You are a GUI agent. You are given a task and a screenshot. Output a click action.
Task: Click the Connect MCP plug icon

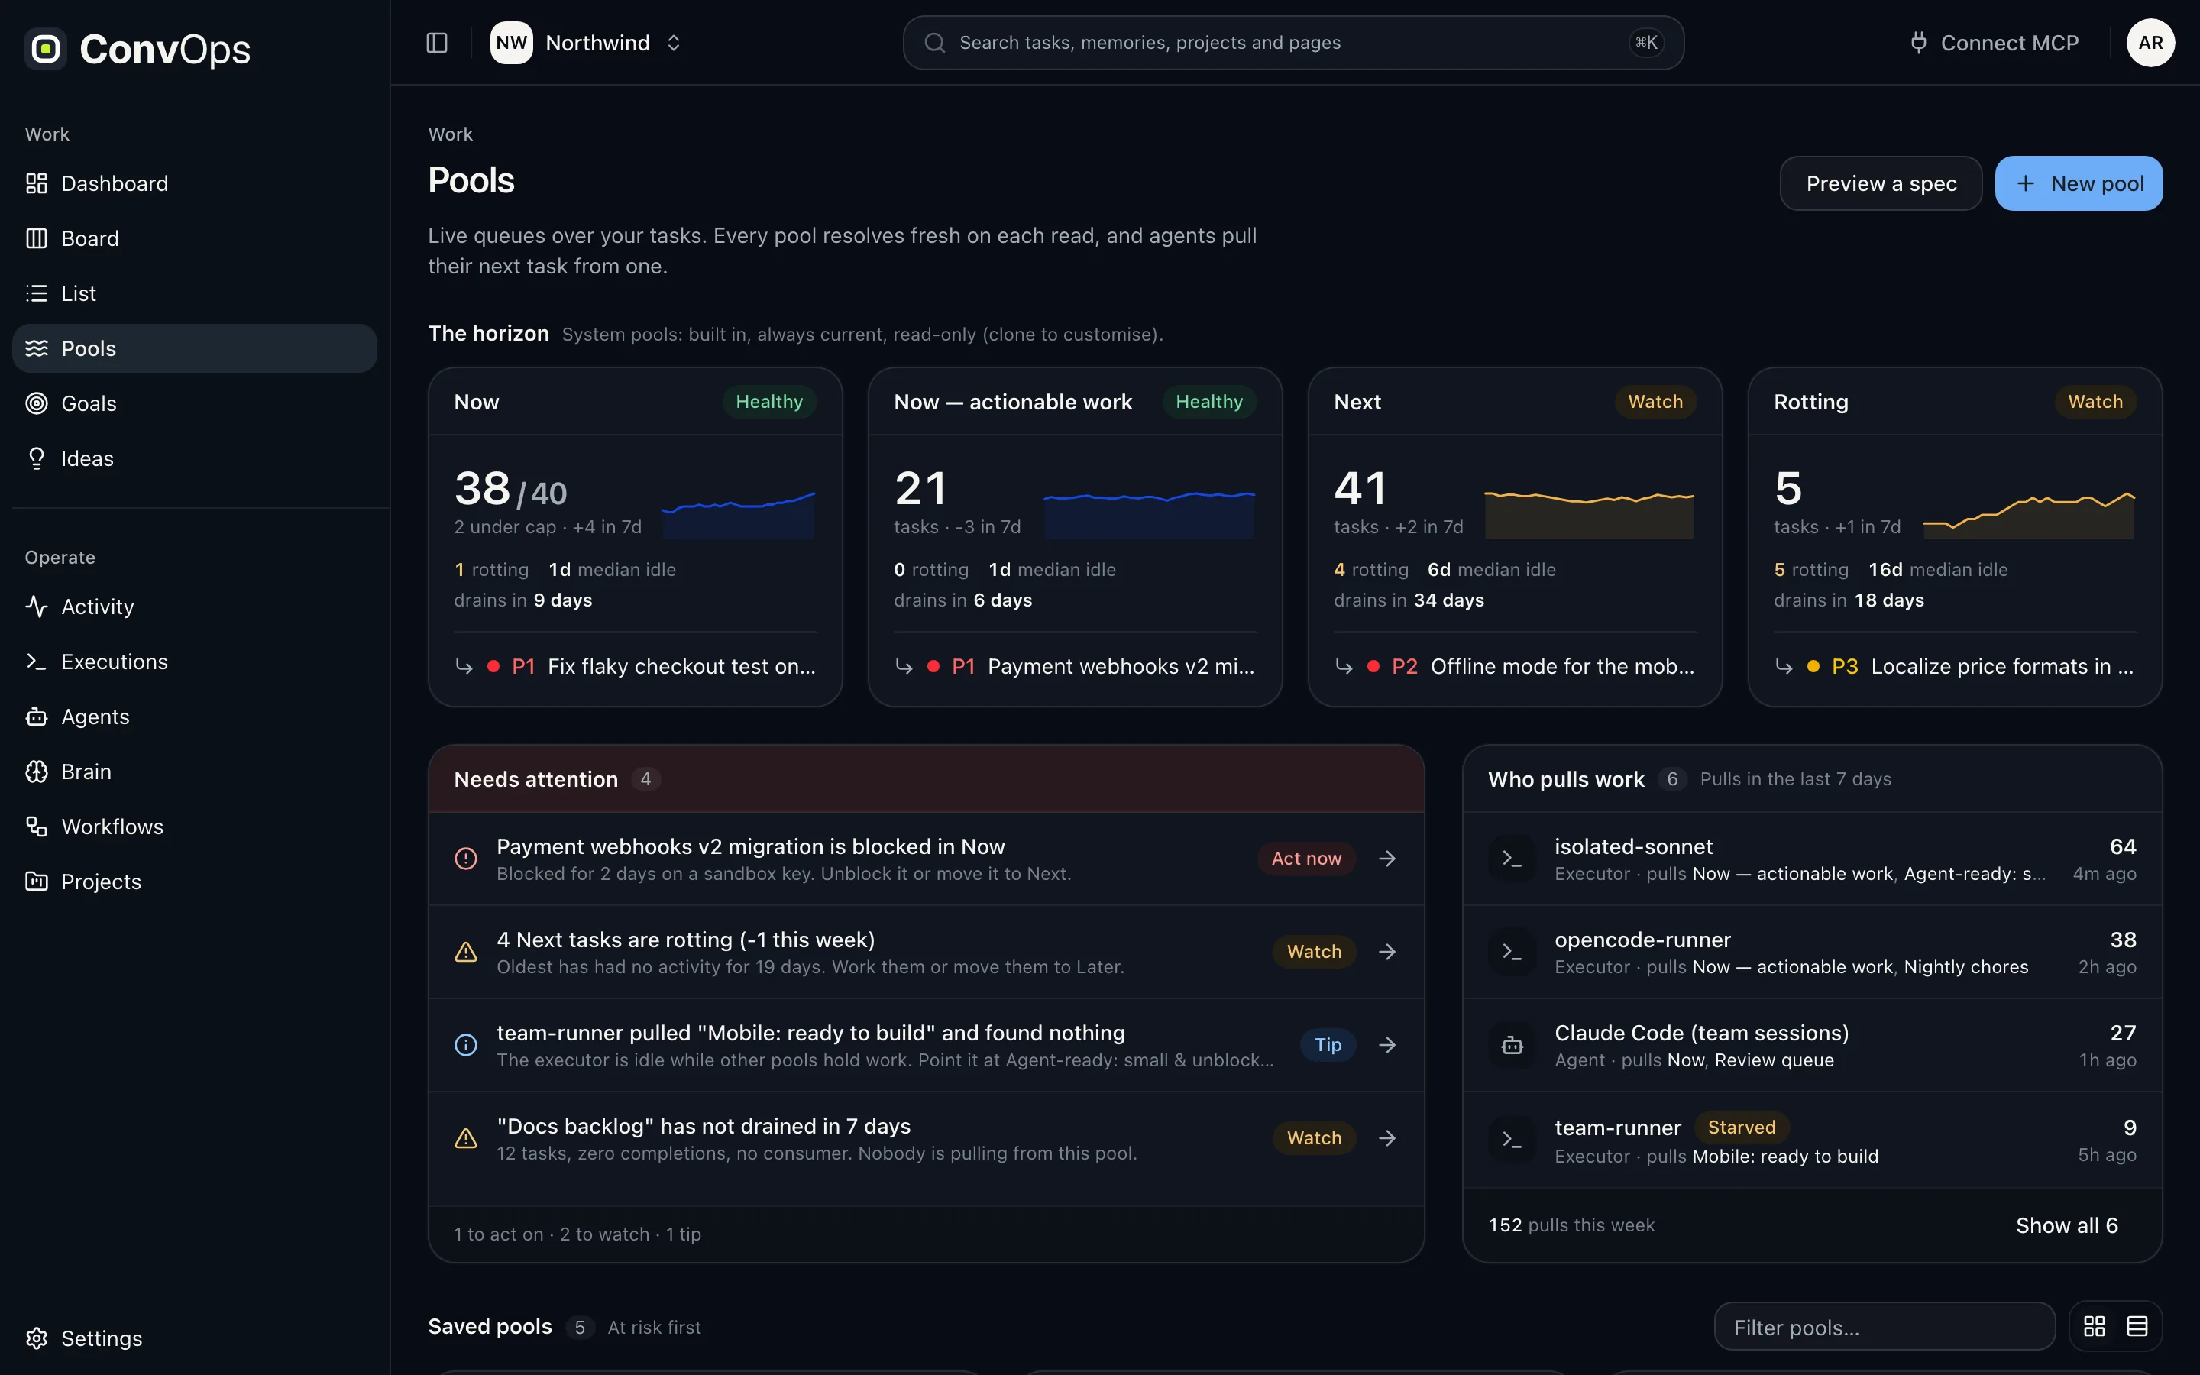pyautogui.click(x=1918, y=43)
